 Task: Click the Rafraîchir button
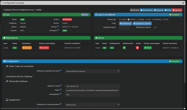(x=135, y=10)
